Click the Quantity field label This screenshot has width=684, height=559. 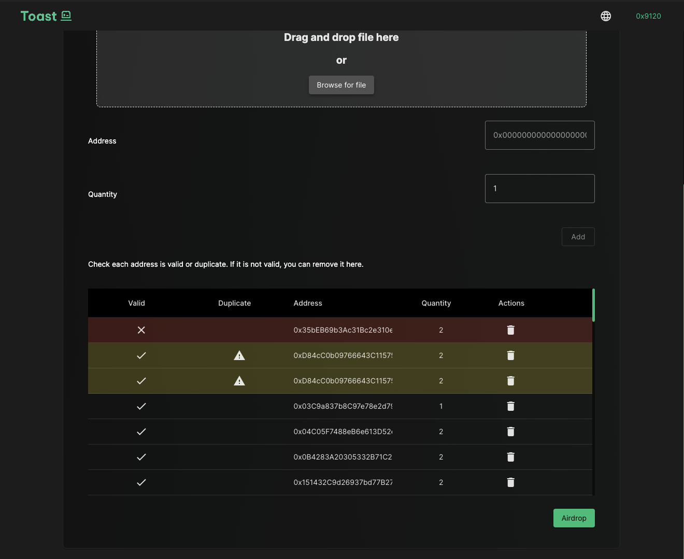pyautogui.click(x=103, y=194)
